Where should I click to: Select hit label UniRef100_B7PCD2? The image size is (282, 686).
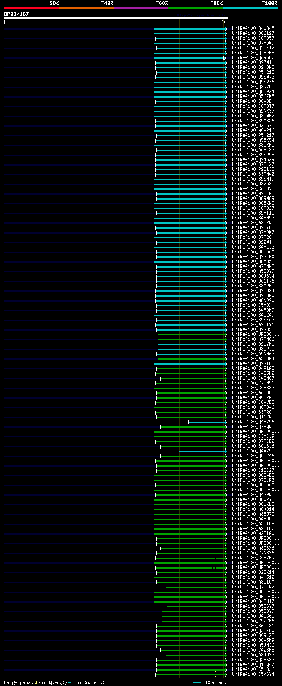(x=253, y=441)
